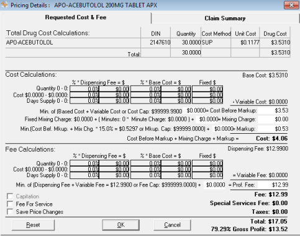Click the Pricing Details title bar icon
Screen dimensions: 300x236
(x=4, y=4)
